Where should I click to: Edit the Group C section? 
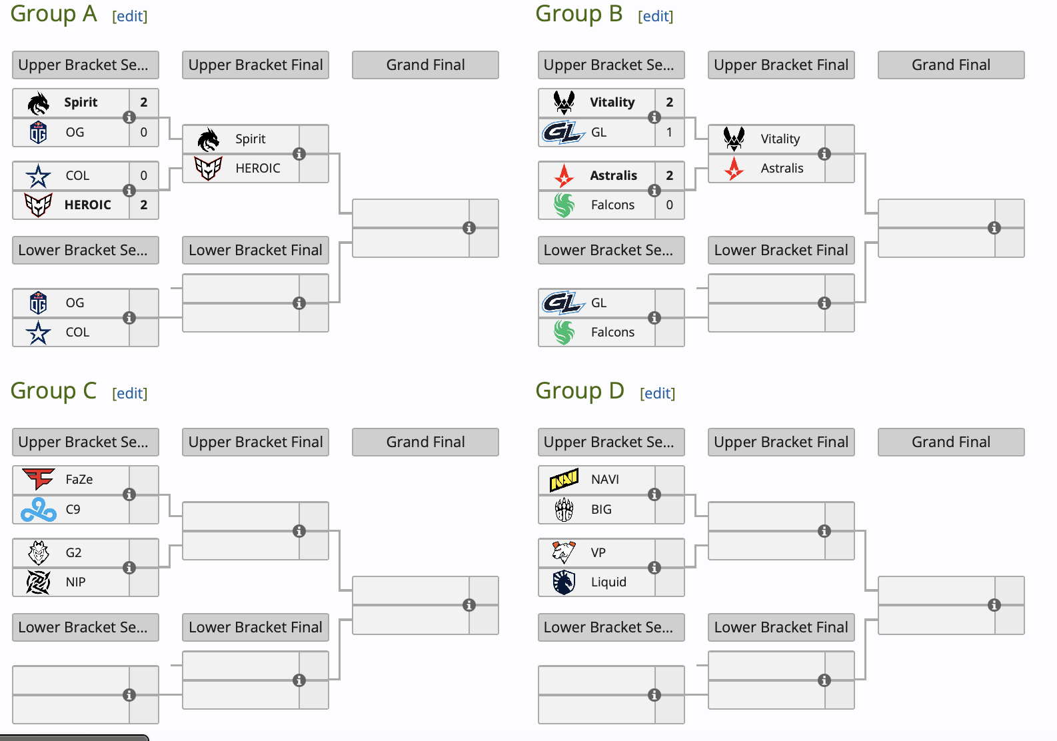click(x=130, y=393)
